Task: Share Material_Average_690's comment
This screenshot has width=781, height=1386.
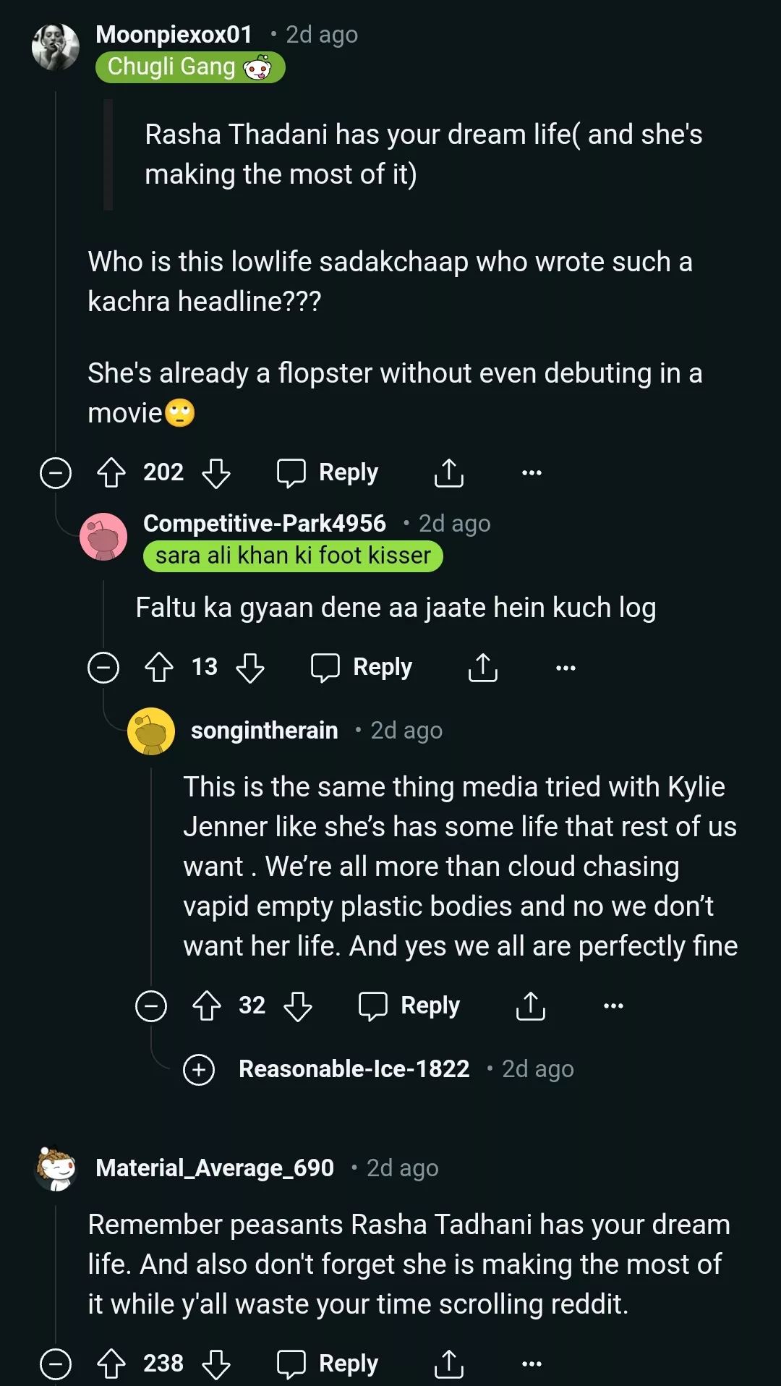Action: click(448, 1364)
